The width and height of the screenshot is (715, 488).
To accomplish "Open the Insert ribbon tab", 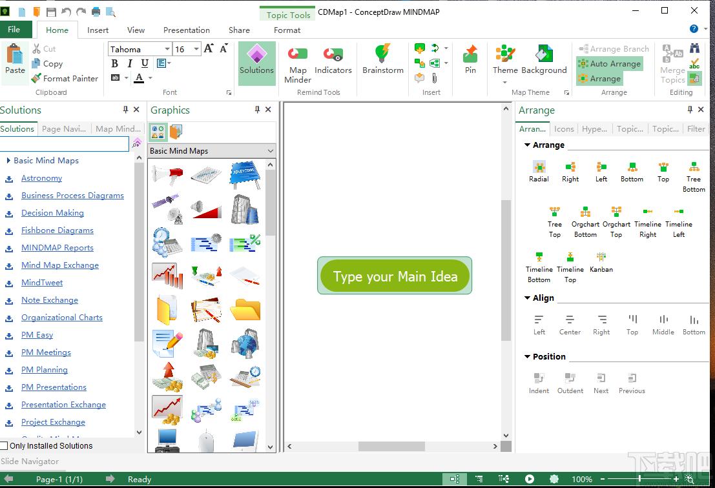I will [x=98, y=30].
